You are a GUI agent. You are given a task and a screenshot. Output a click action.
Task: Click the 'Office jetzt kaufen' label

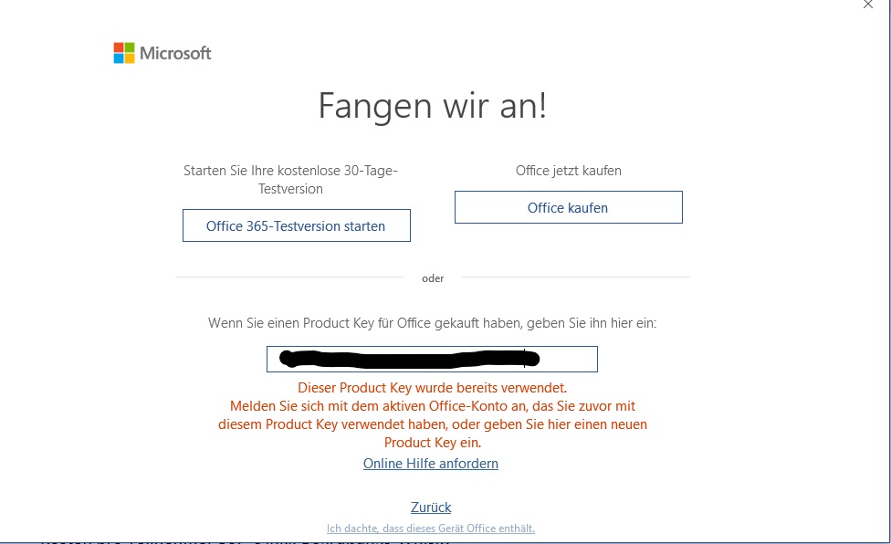click(x=568, y=171)
